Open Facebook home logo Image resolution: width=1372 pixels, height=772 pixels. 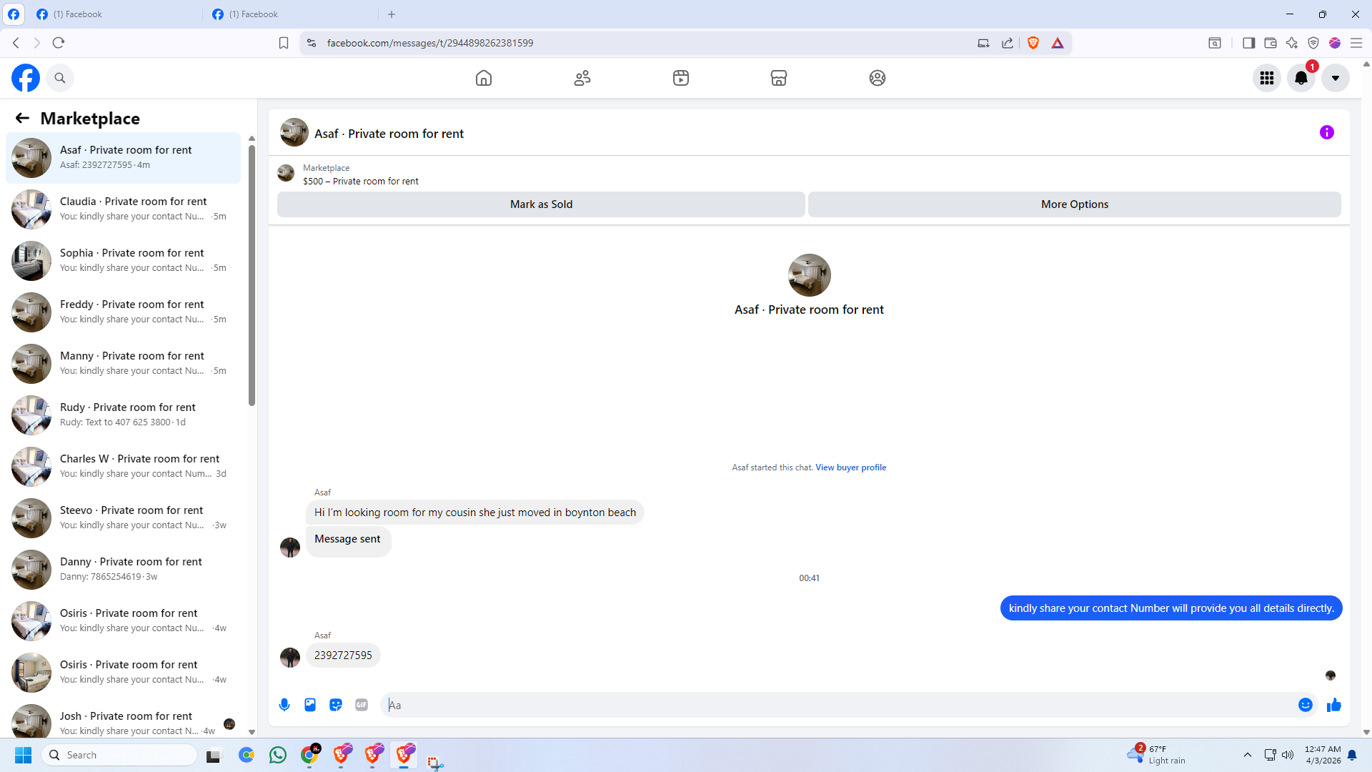pyautogui.click(x=26, y=78)
